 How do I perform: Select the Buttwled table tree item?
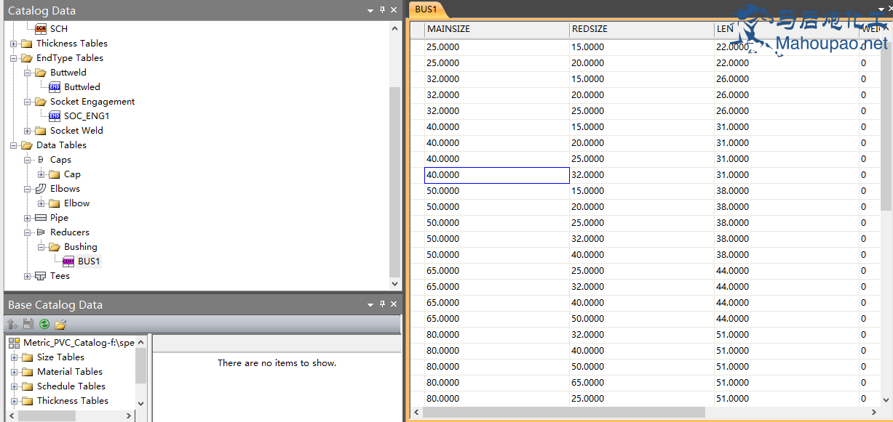pyautogui.click(x=82, y=87)
